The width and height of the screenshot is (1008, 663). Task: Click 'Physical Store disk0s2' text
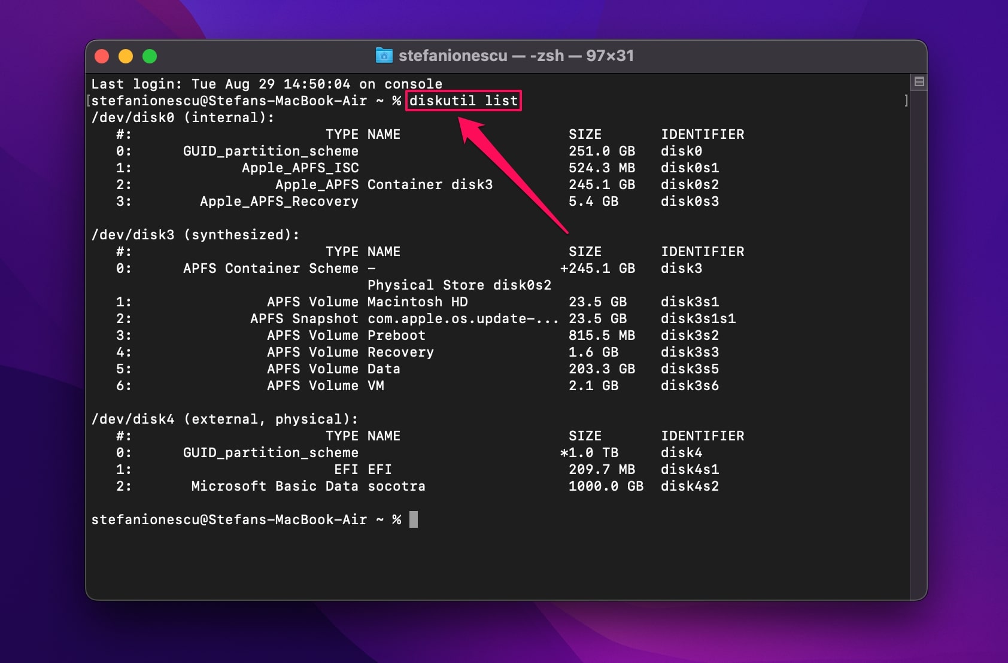coord(459,285)
